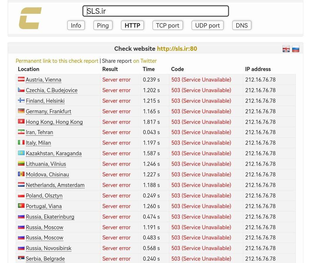The image size is (317, 263).
Task: Open Iran, Tehran location link
Action: point(39,132)
